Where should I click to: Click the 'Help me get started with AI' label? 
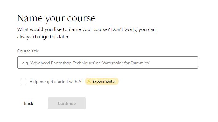pos(56,82)
